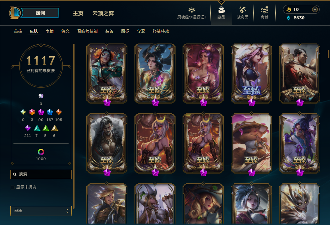
Task: Click the purple mythic gem icon showing 211
Action: point(28,128)
